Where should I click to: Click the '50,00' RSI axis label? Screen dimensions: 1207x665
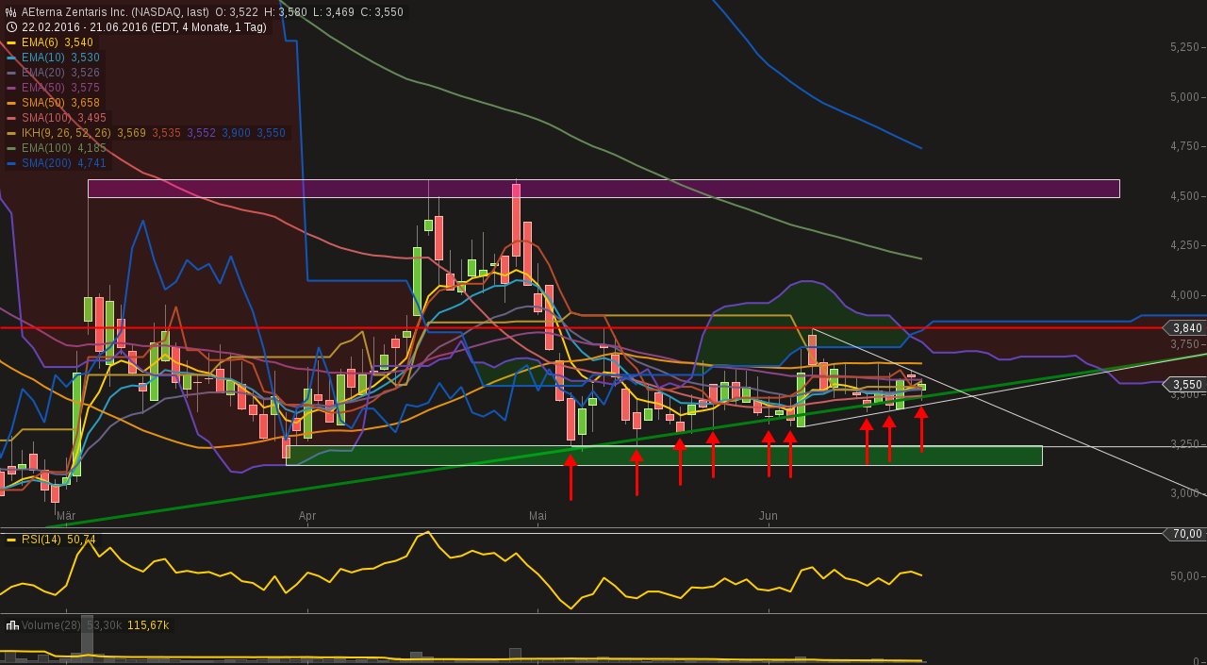pos(1184,576)
